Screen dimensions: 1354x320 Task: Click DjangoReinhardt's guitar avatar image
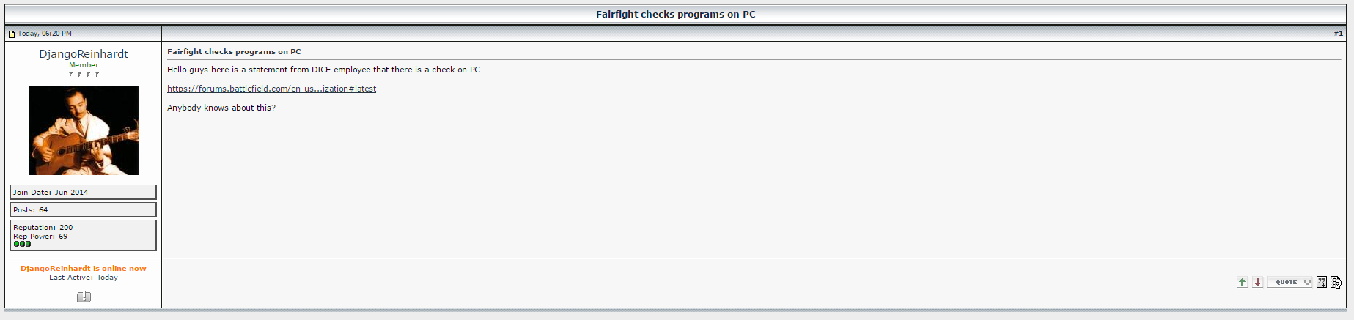[x=84, y=130]
